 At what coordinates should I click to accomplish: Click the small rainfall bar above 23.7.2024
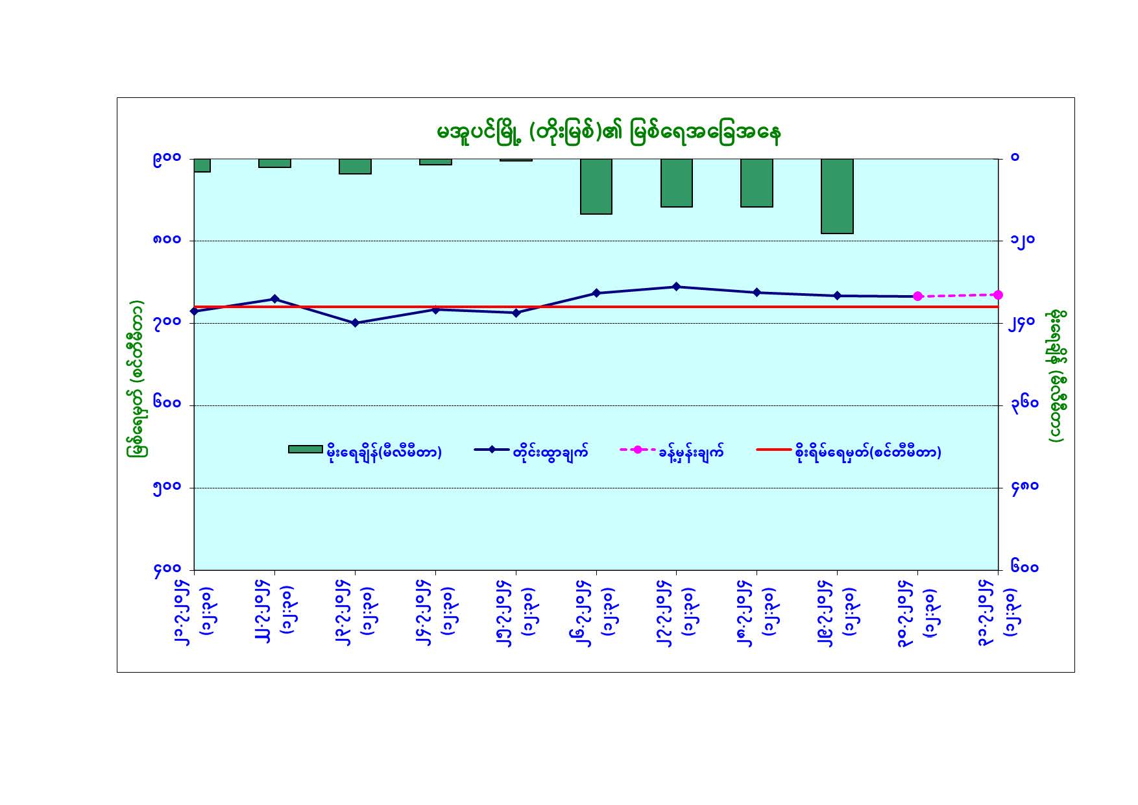pos(355,166)
